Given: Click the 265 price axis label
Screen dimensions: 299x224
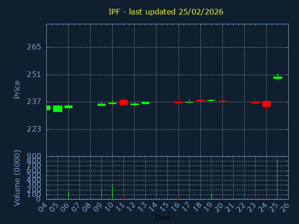Looking at the screenshot, I should (x=34, y=47).
